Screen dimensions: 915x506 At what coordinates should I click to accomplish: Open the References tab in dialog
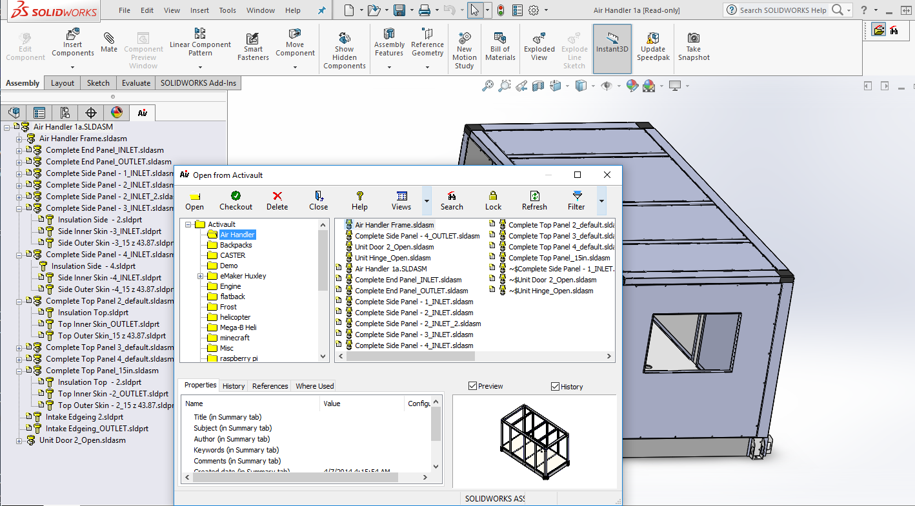pyautogui.click(x=270, y=386)
